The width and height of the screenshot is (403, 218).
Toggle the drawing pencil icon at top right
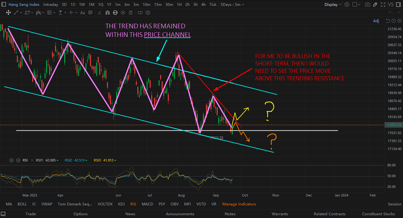[375, 5]
